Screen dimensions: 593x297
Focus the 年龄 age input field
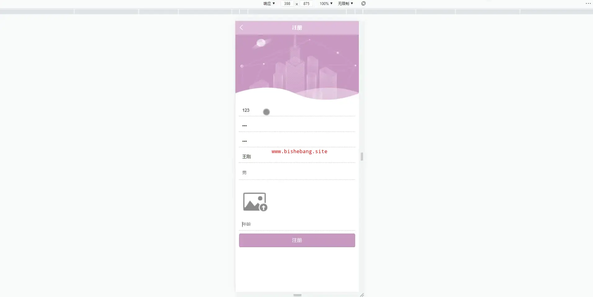tap(297, 224)
